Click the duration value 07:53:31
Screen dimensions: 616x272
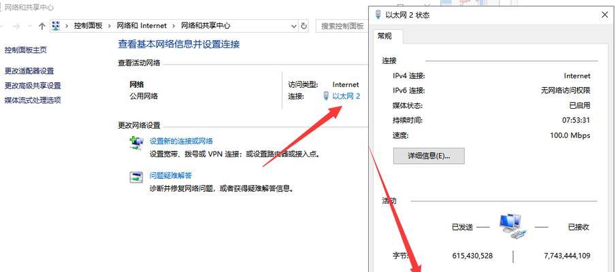(x=576, y=120)
